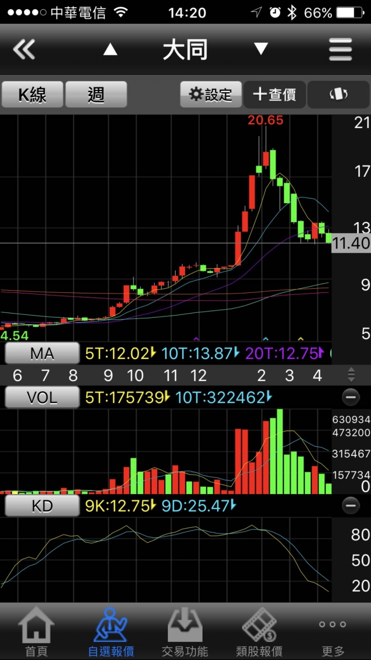Tap the 9K:12.75 KD value
This screenshot has width=371, height=660.
click(x=121, y=506)
